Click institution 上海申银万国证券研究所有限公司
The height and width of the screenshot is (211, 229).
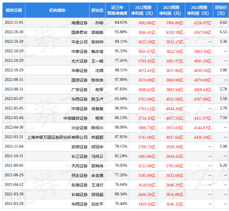click(x=57, y=137)
